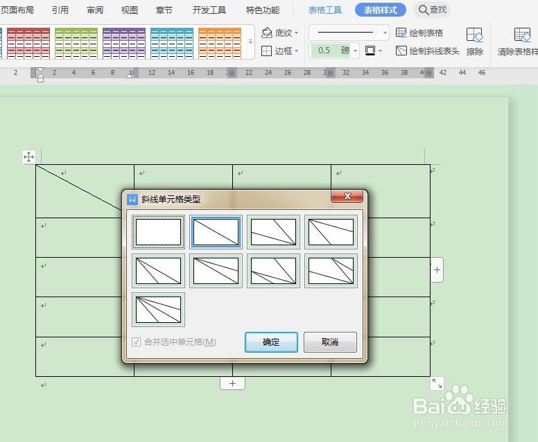Expand the table styles gallery
The height and width of the screenshot is (442, 538).
[x=250, y=42]
